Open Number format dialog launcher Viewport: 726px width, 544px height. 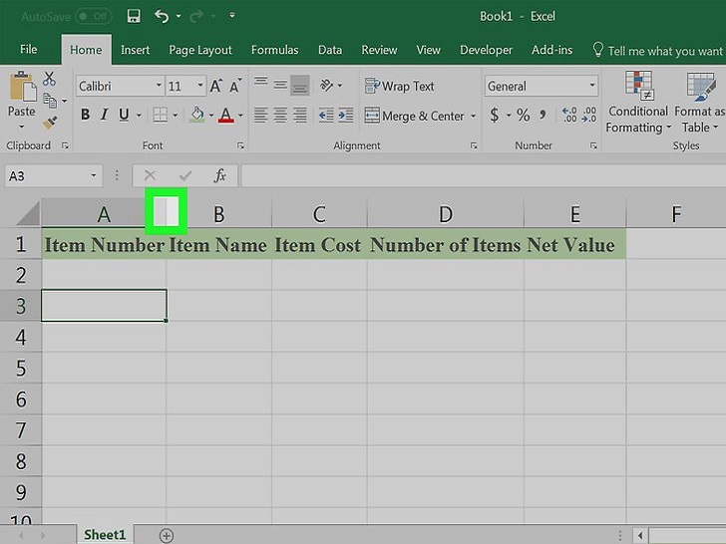click(593, 145)
